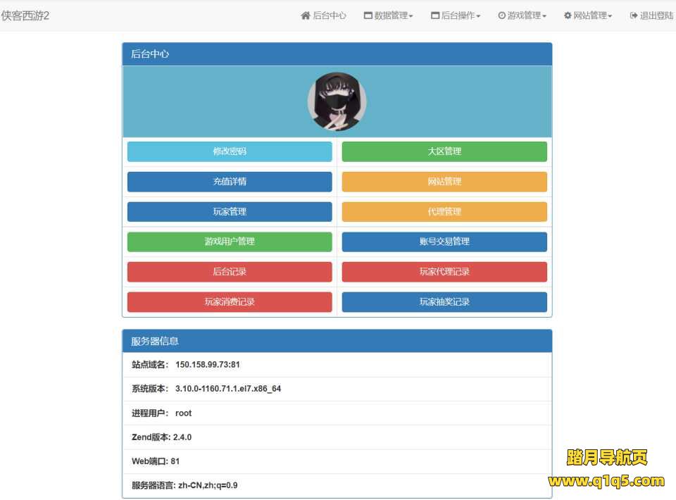The image size is (676, 500).
Task: Click the home icon beside 后台中心
Action: pyautogui.click(x=306, y=15)
